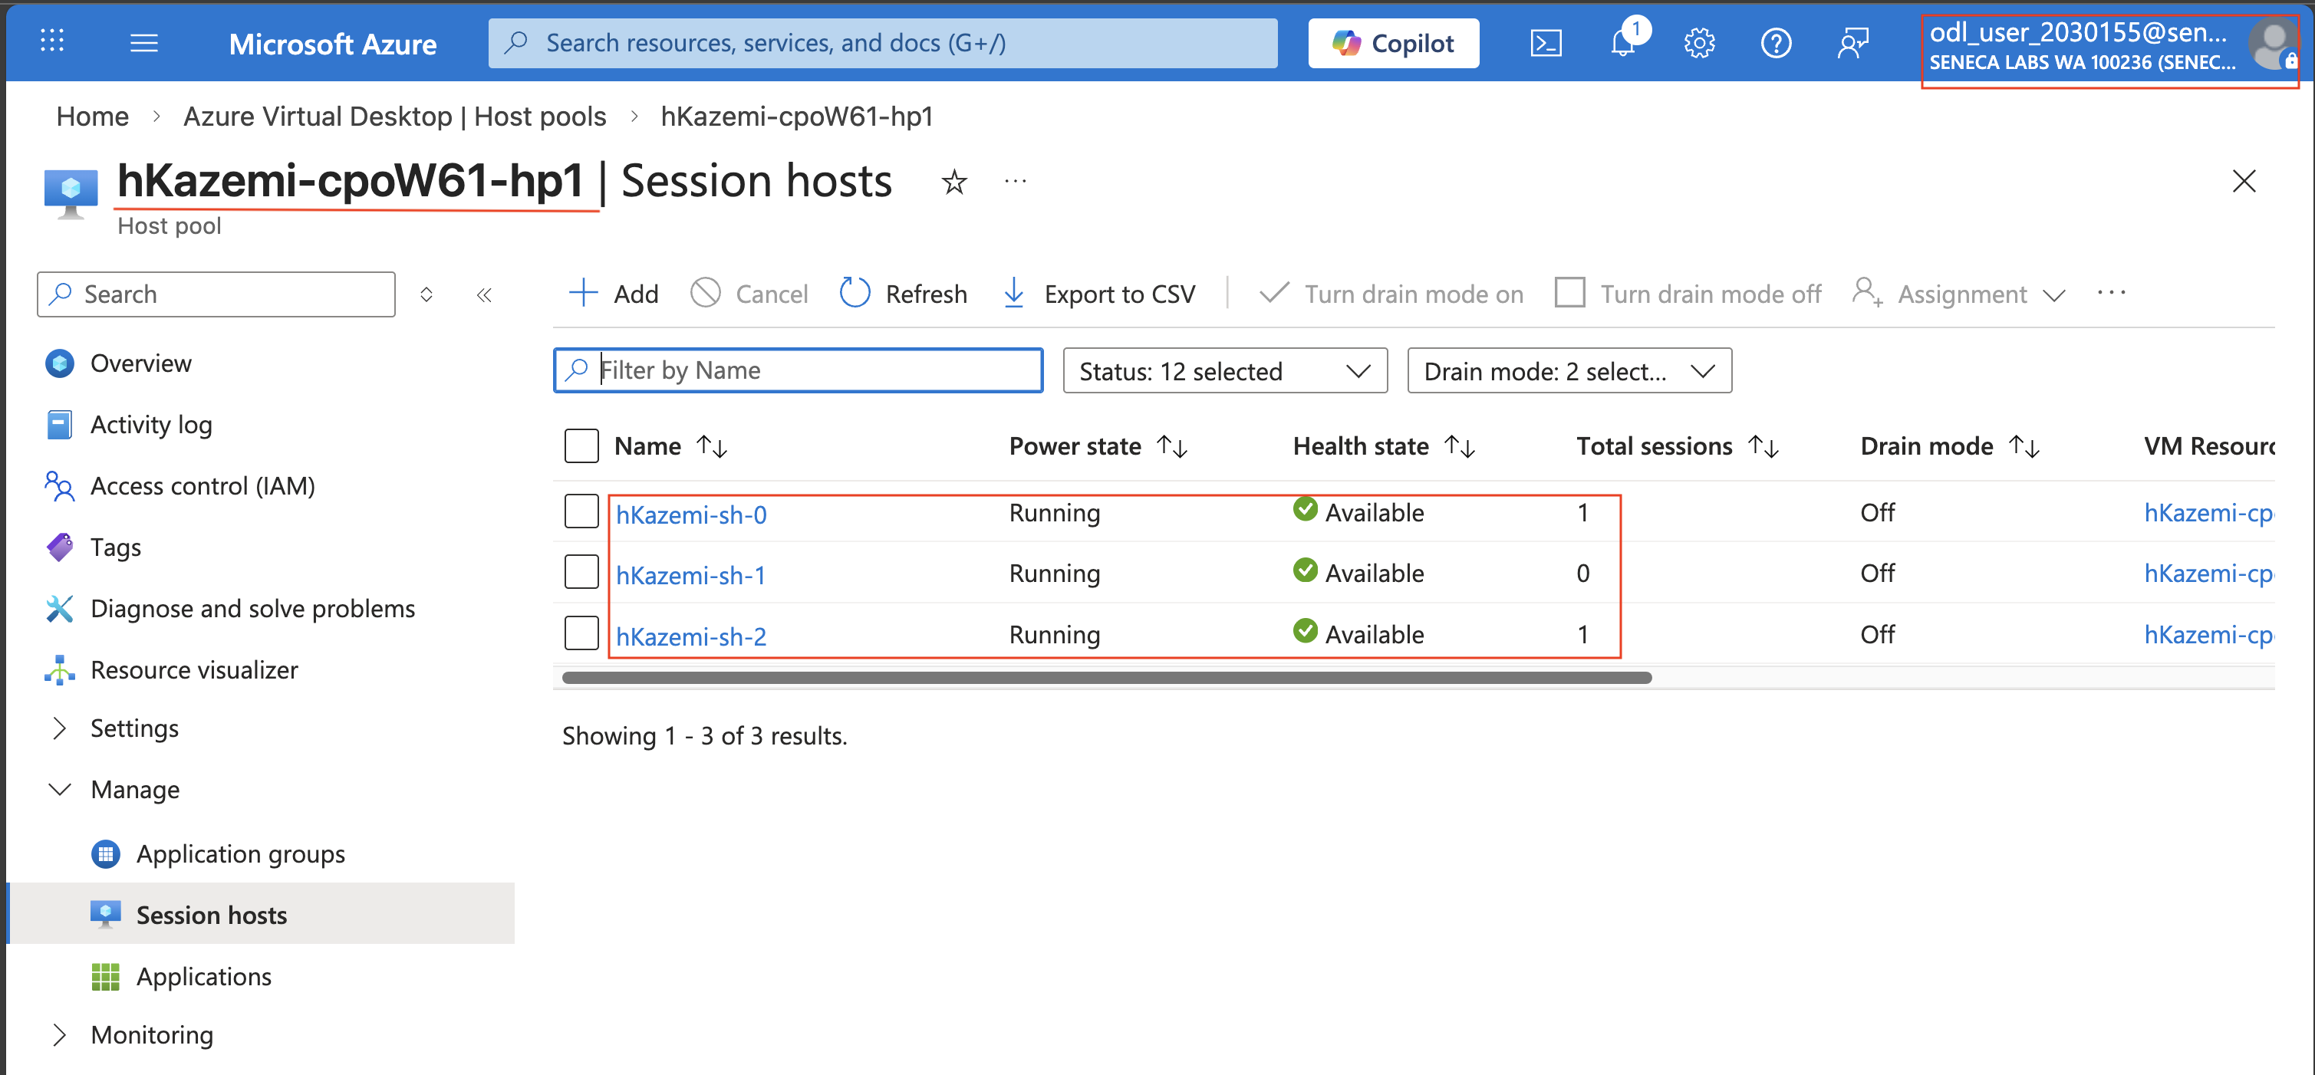Expand the Monitoring section
Screen dimensions: 2315x1075
(152, 1035)
